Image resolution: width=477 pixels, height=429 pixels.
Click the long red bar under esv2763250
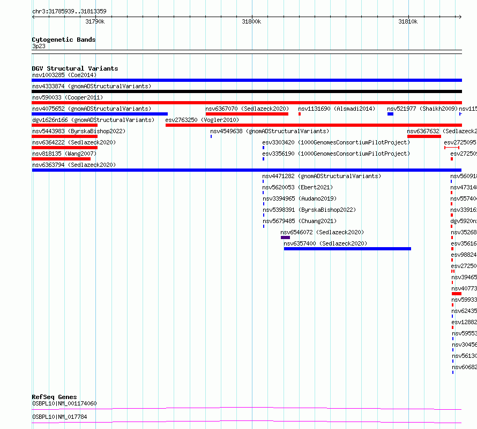pyautogui.click(x=314, y=125)
